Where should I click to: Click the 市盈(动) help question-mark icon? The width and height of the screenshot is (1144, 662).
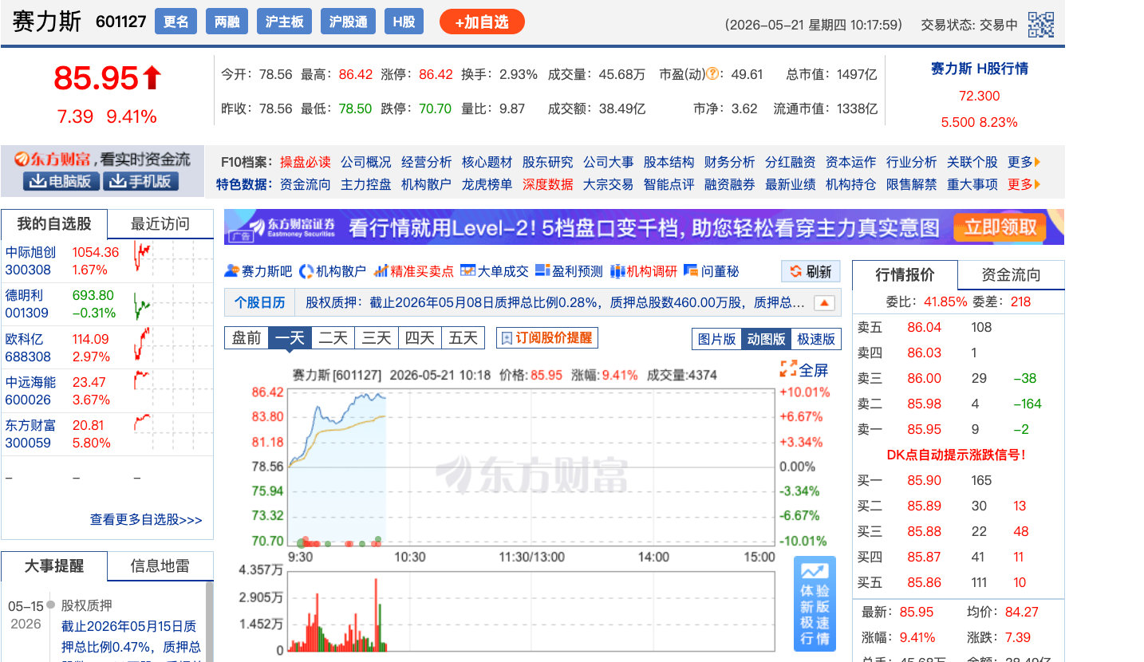712,74
